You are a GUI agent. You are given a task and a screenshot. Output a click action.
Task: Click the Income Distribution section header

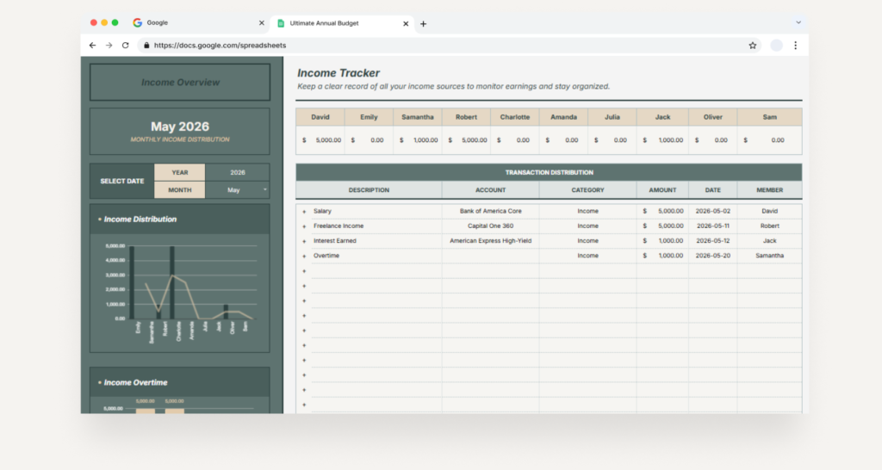pyautogui.click(x=180, y=220)
